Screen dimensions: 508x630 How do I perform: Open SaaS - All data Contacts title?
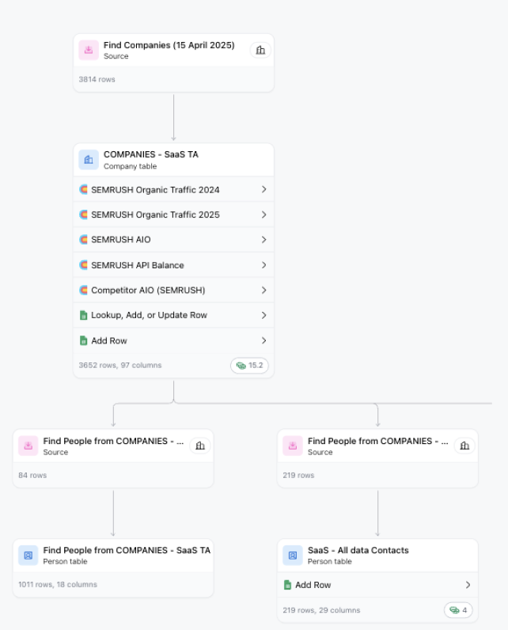pyautogui.click(x=358, y=550)
